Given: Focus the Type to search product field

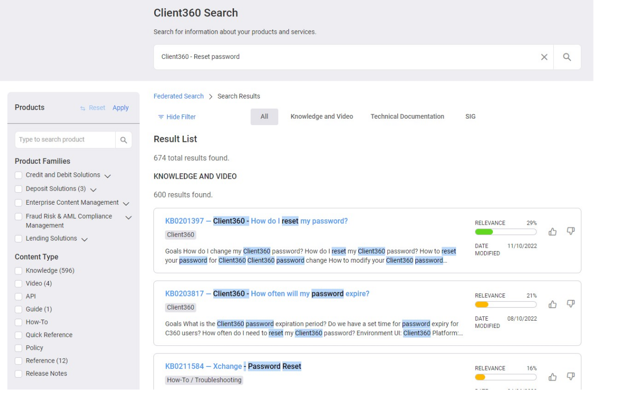Looking at the screenshot, I should click(65, 140).
